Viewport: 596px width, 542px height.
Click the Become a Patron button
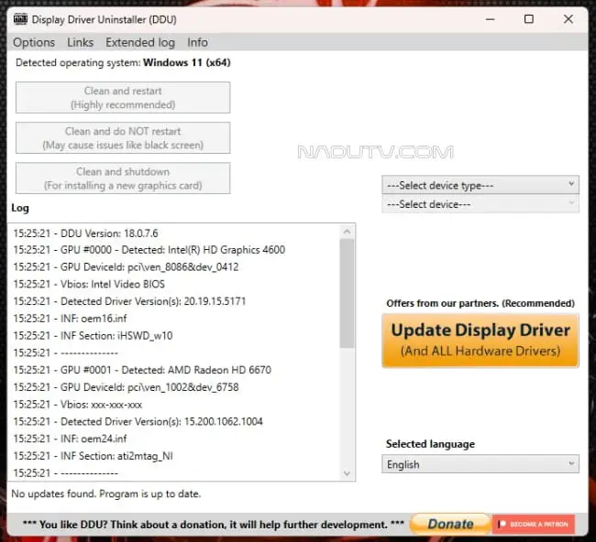534,525
